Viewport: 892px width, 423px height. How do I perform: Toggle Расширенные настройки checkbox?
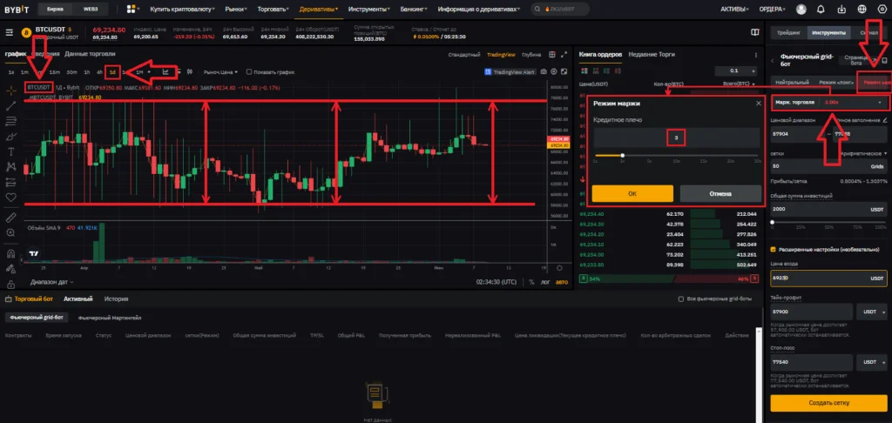[x=774, y=249]
